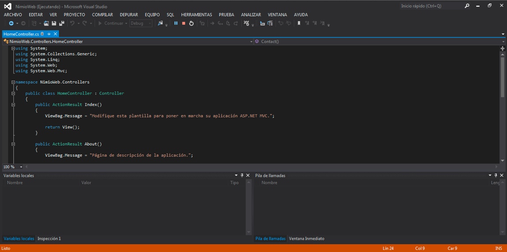Open the Debug configuration dropdown
The height and width of the screenshot is (252, 507).
tap(141, 23)
